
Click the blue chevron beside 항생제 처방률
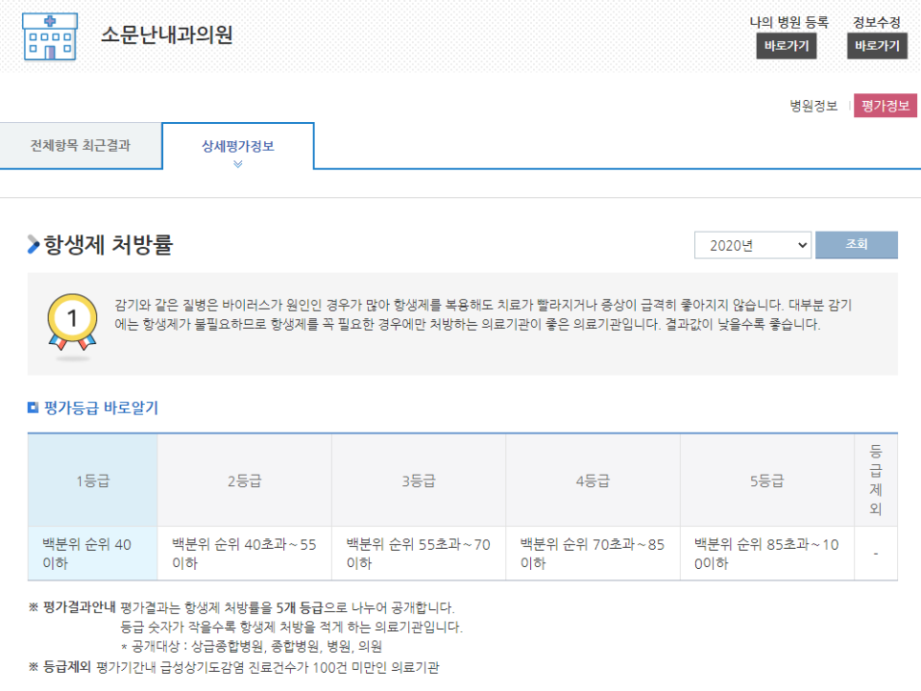tap(33, 244)
